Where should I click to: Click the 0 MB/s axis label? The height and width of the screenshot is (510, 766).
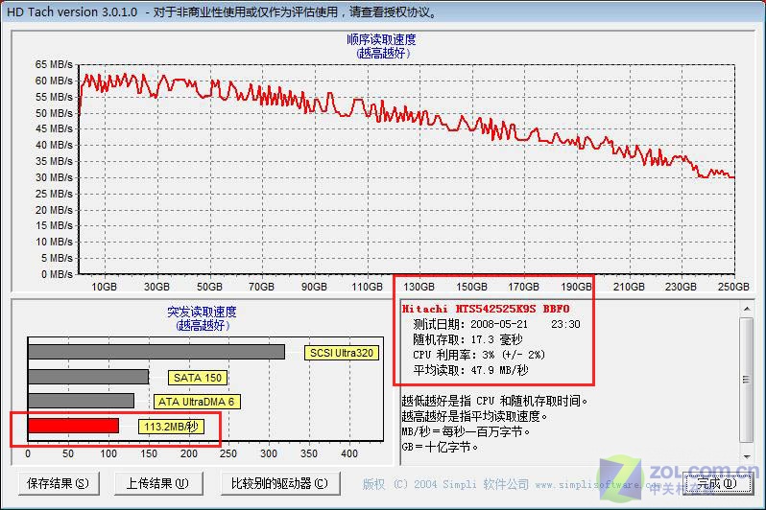(x=57, y=274)
